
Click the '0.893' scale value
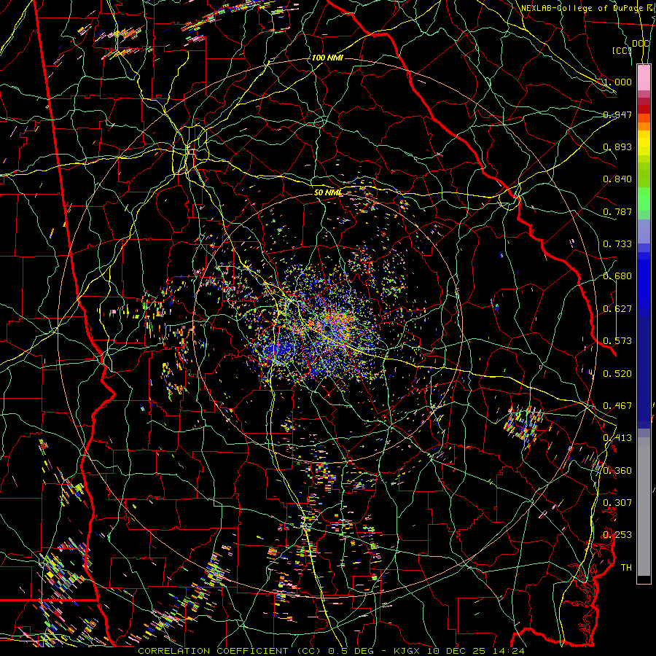tap(617, 147)
